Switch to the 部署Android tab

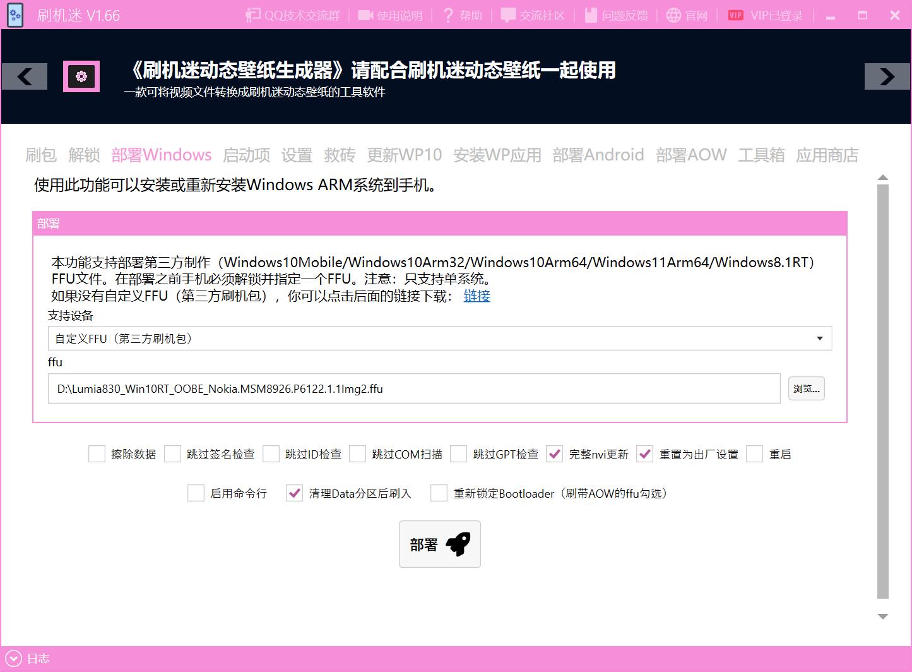click(x=598, y=155)
